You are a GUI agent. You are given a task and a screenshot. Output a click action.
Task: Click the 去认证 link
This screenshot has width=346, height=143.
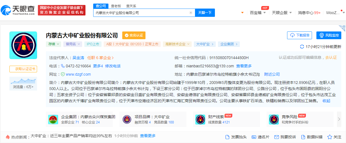tap(331, 57)
